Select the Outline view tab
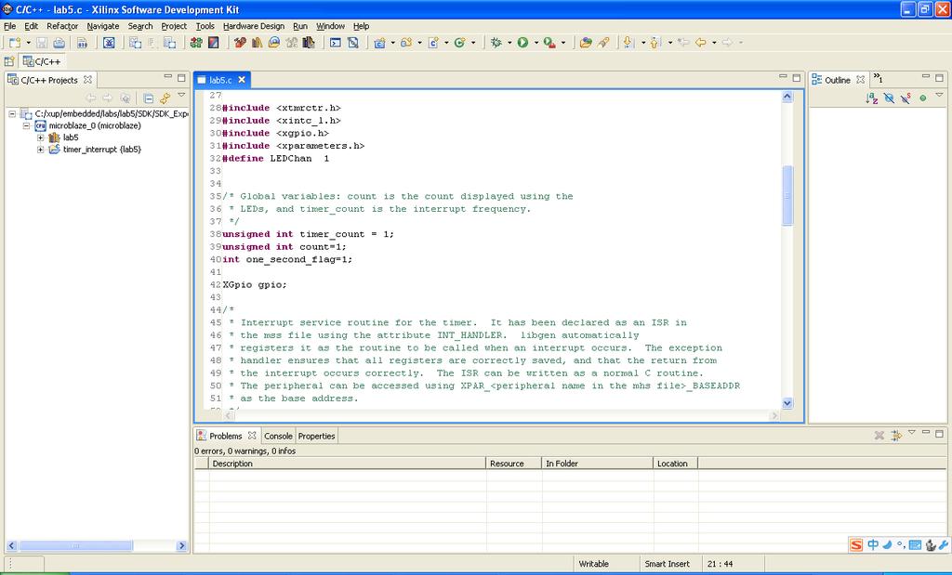The image size is (952, 575). click(x=837, y=80)
